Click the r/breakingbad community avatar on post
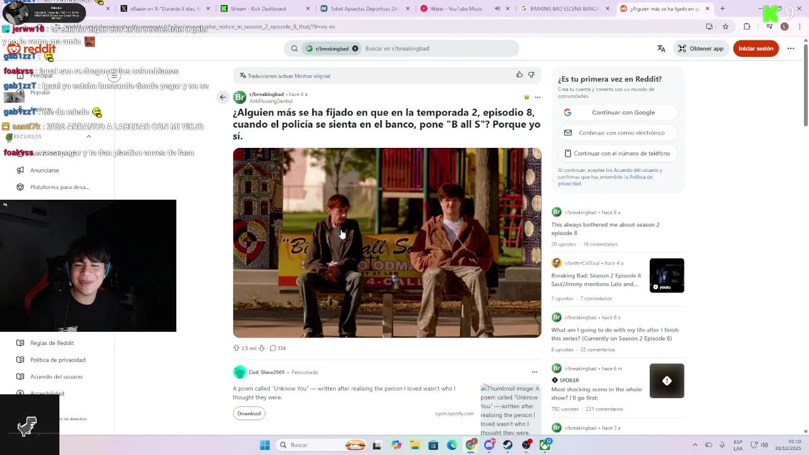809x455 pixels. (240, 97)
